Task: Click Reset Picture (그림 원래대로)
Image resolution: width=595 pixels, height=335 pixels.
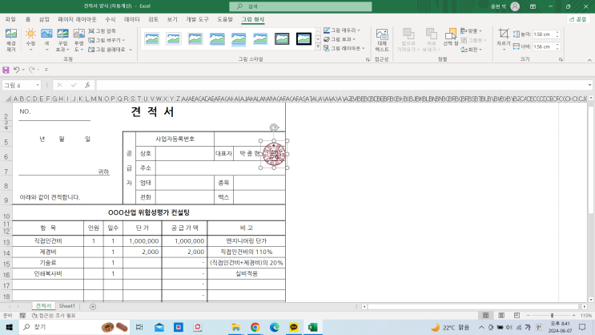Action: point(107,50)
